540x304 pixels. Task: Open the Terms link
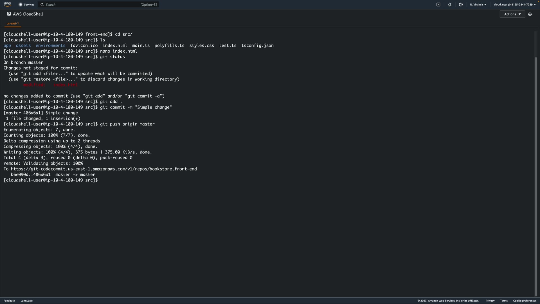[504, 301]
